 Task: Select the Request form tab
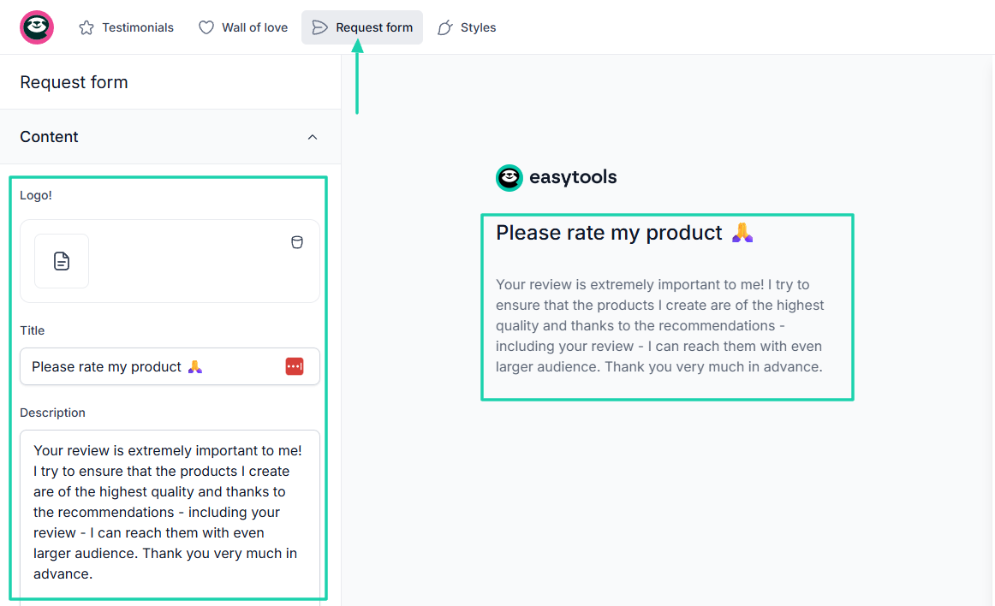[373, 27]
